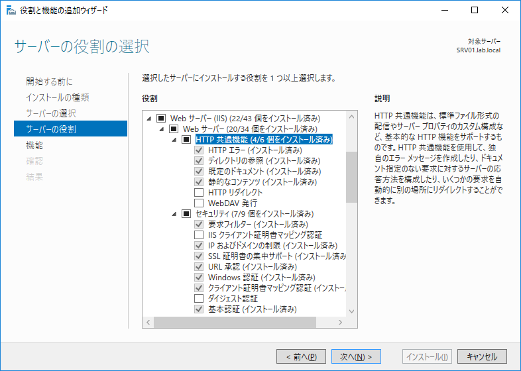
Task: Go to the サーバーの選択 step
Action: click(51, 113)
